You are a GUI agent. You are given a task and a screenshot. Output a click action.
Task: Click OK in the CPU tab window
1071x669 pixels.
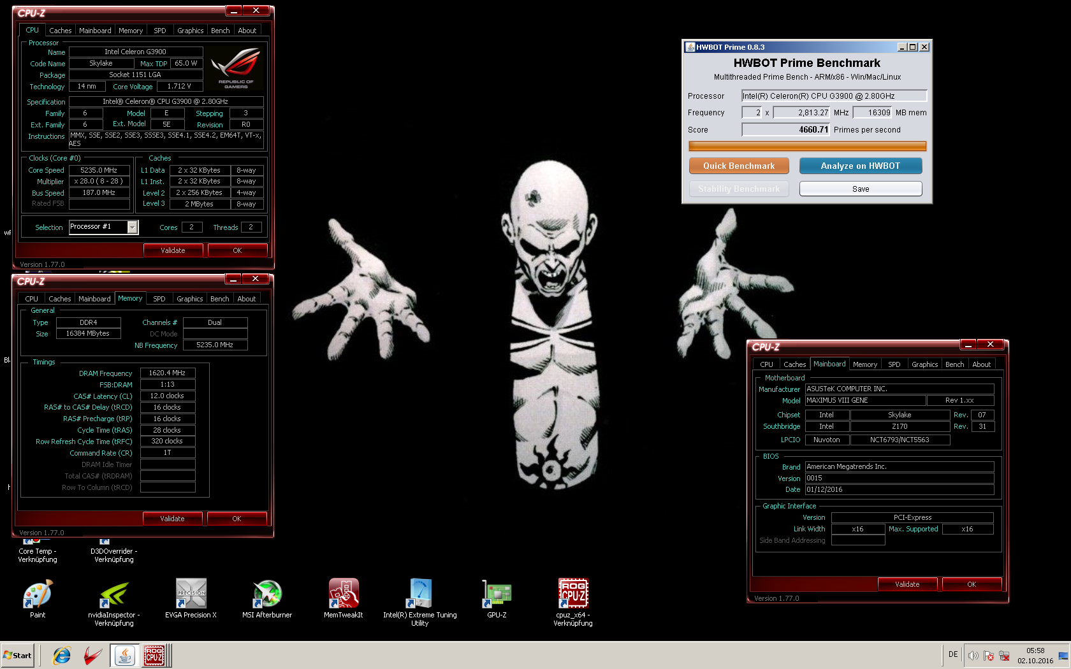pyautogui.click(x=237, y=250)
